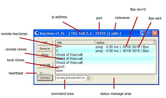166x98 pixels.
Task: Click the Connect button
Action: click(x=45, y=78)
